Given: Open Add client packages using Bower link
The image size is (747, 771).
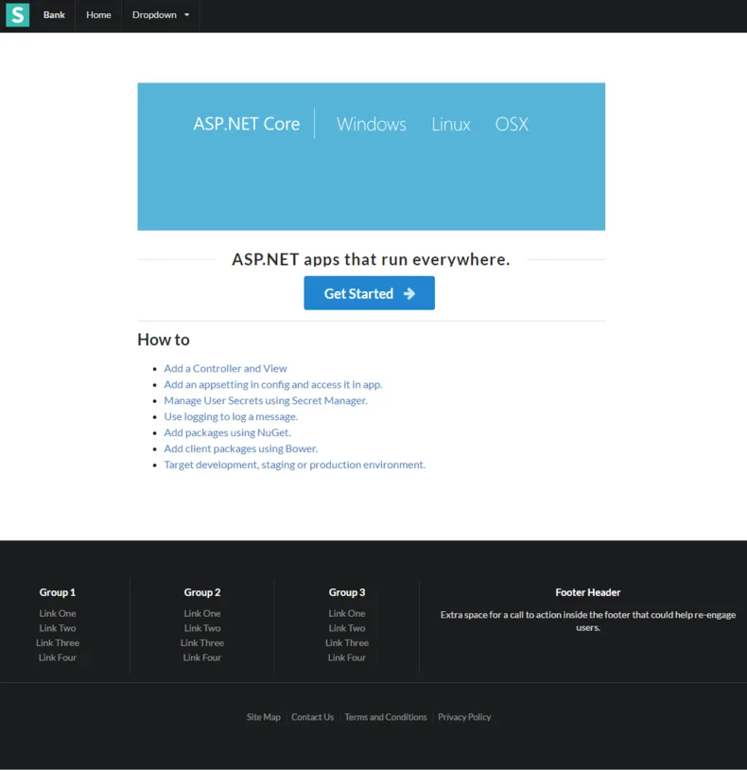Looking at the screenshot, I should [x=241, y=448].
